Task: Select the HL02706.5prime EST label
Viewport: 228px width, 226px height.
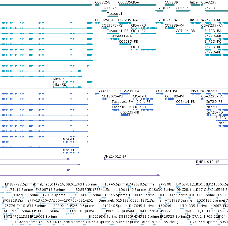Action: 25,195
